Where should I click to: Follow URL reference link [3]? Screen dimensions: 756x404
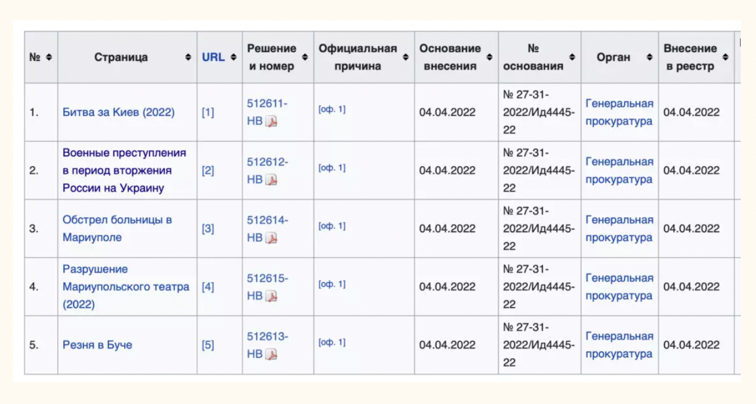pos(208,229)
